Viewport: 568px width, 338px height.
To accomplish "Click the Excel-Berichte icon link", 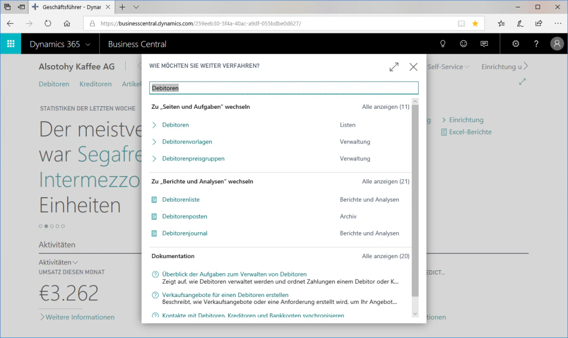I will point(444,132).
